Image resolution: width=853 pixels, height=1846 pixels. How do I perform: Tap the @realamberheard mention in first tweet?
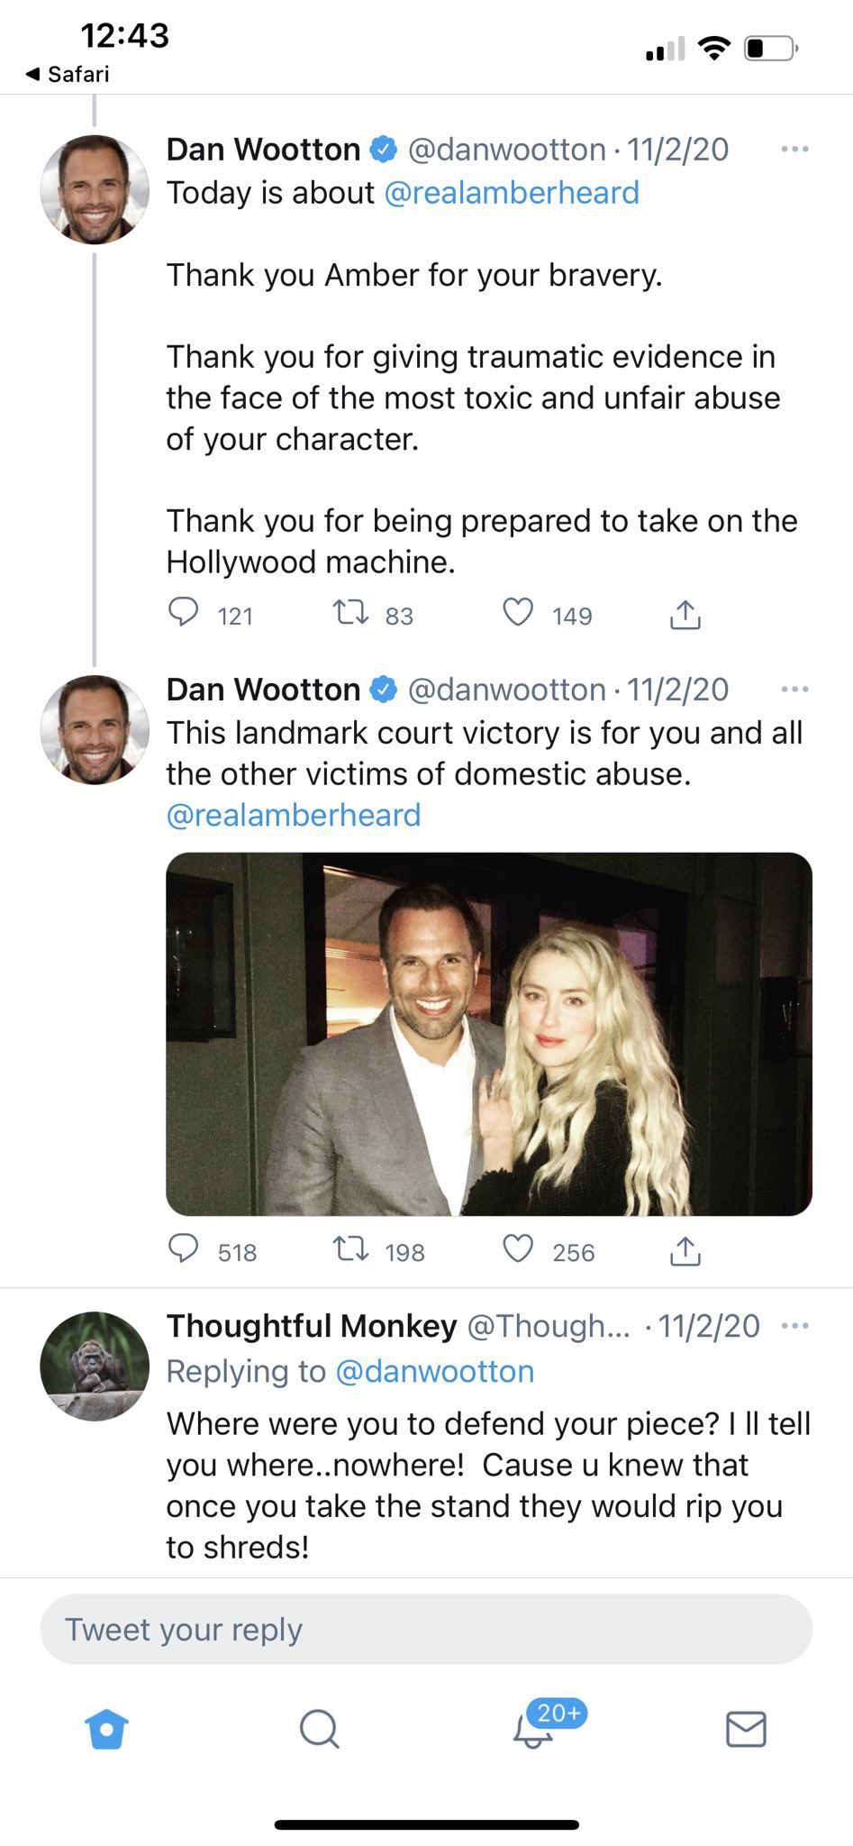[x=512, y=193]
